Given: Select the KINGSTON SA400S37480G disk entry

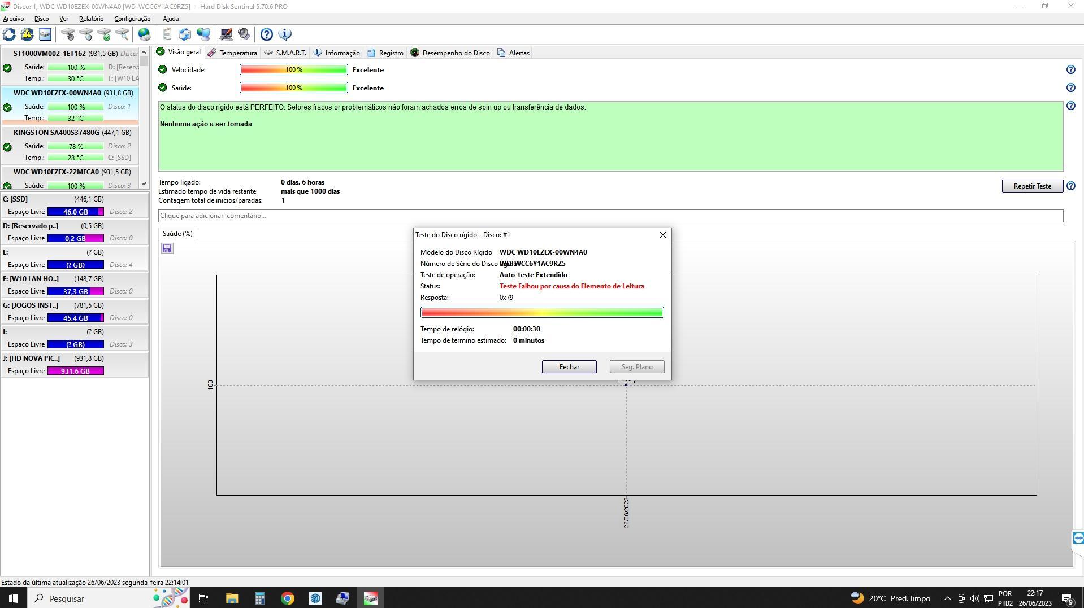Looking at the screenshot, I should pyautogui.click(x=70, y=145).
